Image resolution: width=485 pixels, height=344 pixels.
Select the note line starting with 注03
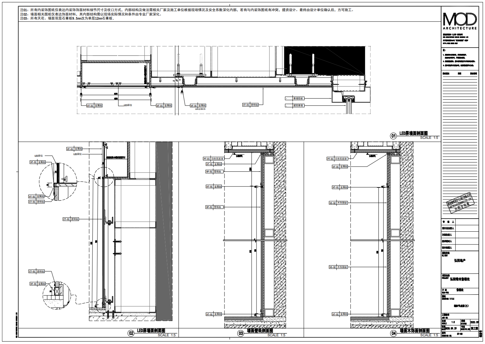pos(67,18)
